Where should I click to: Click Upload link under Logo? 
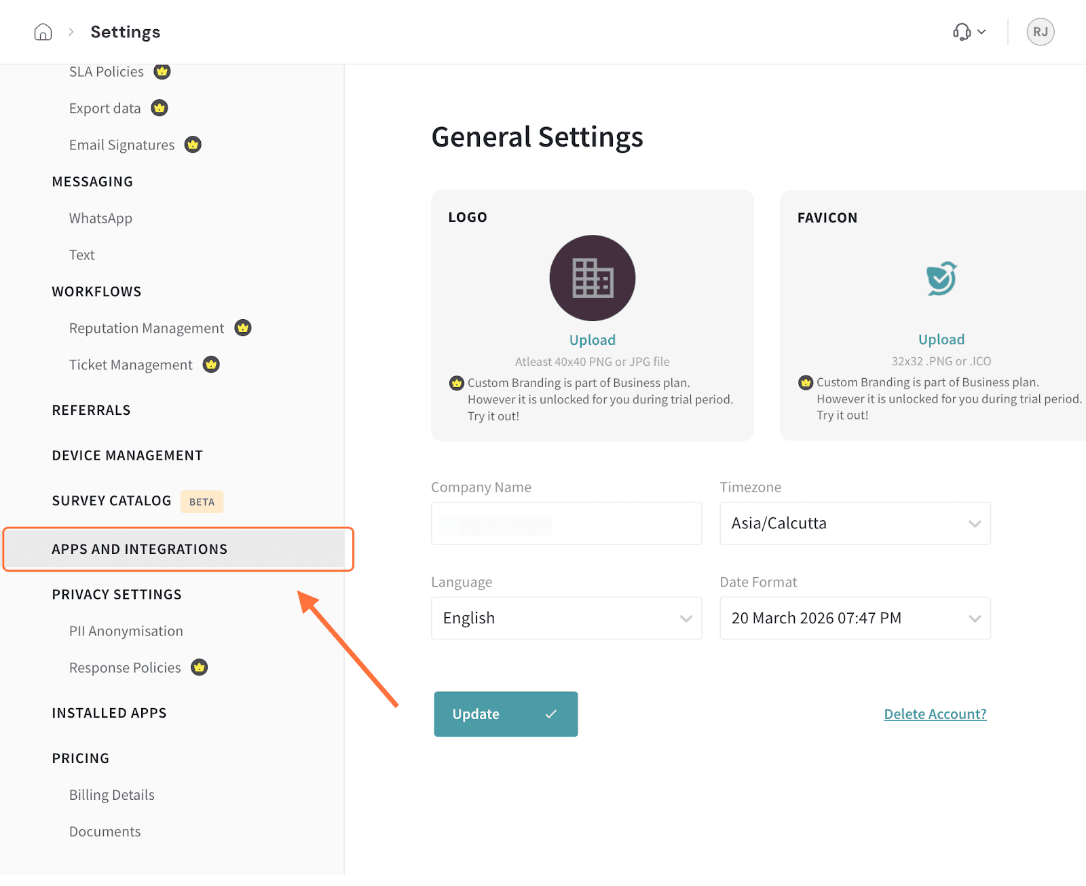(592, 340)
